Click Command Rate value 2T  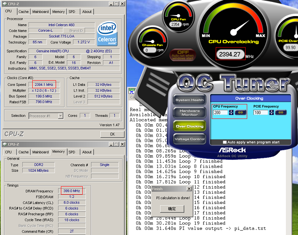pyautogui.click(x=72, y=231)
